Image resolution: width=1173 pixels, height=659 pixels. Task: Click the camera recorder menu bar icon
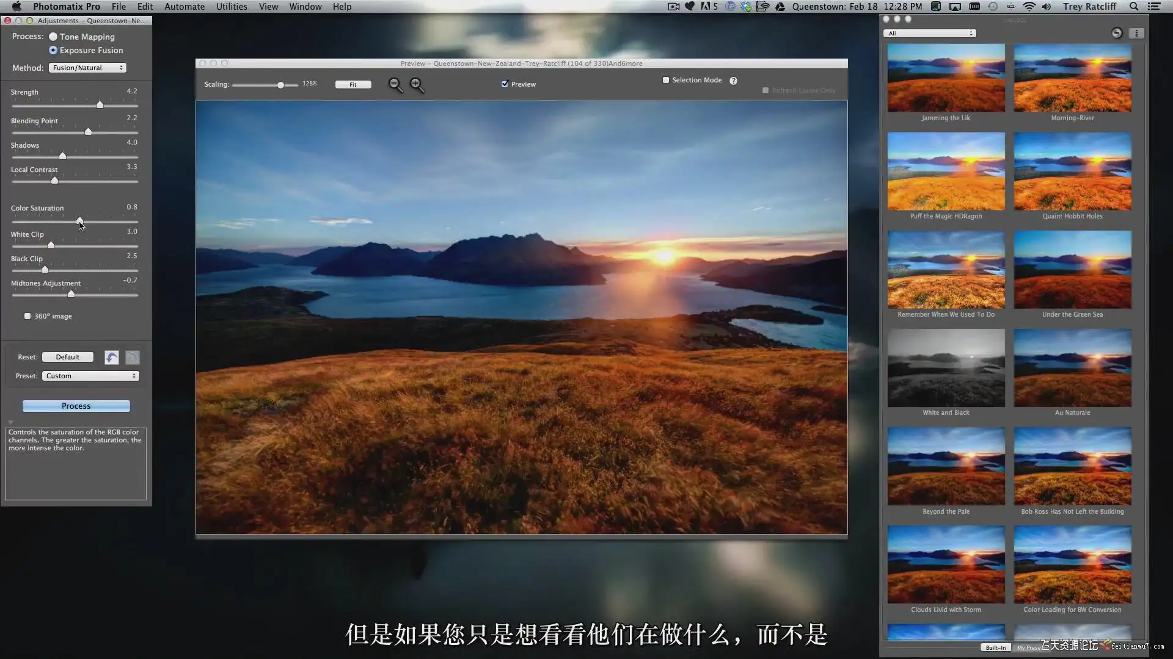click(673, 7)
